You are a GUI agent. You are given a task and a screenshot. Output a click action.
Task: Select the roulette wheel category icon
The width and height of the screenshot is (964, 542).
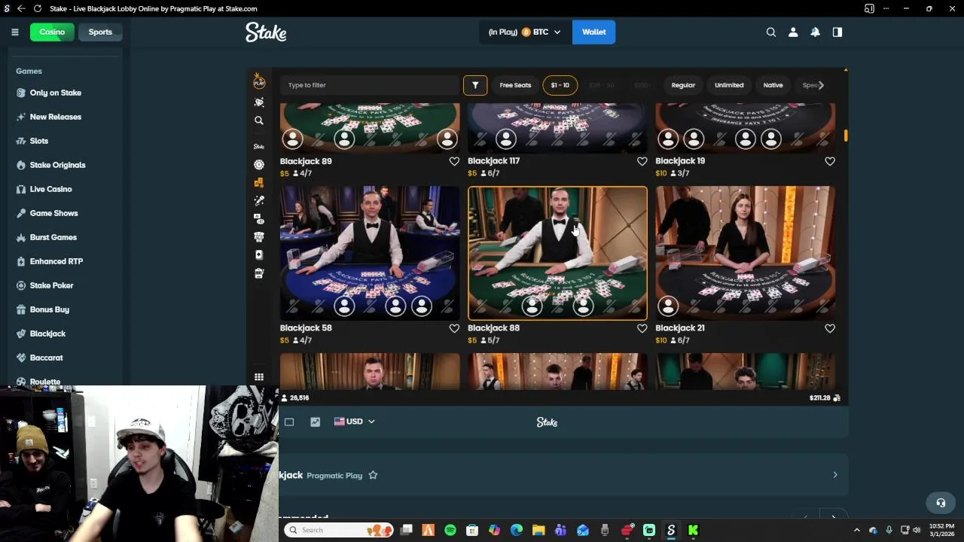point(259,164)
